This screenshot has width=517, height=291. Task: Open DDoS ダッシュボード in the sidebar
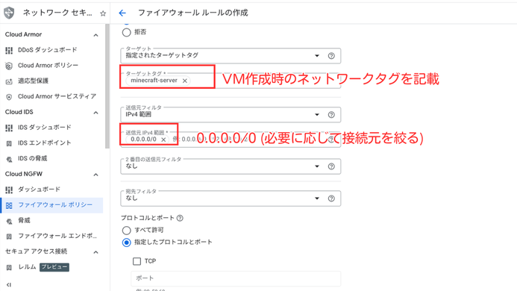pos(48,50)
